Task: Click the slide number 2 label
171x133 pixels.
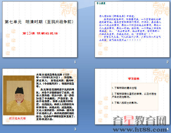Action: pos(168,62)
